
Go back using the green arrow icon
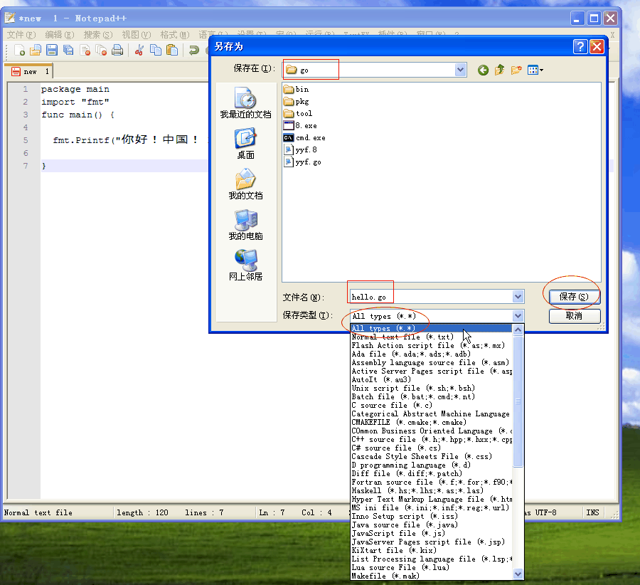[x=484, y=70]
